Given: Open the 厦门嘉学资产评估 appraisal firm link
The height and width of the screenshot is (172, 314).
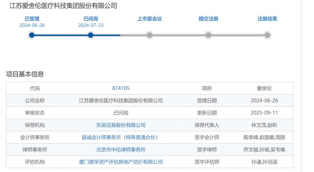Looking at the screenshot, I should coord(121,162).
